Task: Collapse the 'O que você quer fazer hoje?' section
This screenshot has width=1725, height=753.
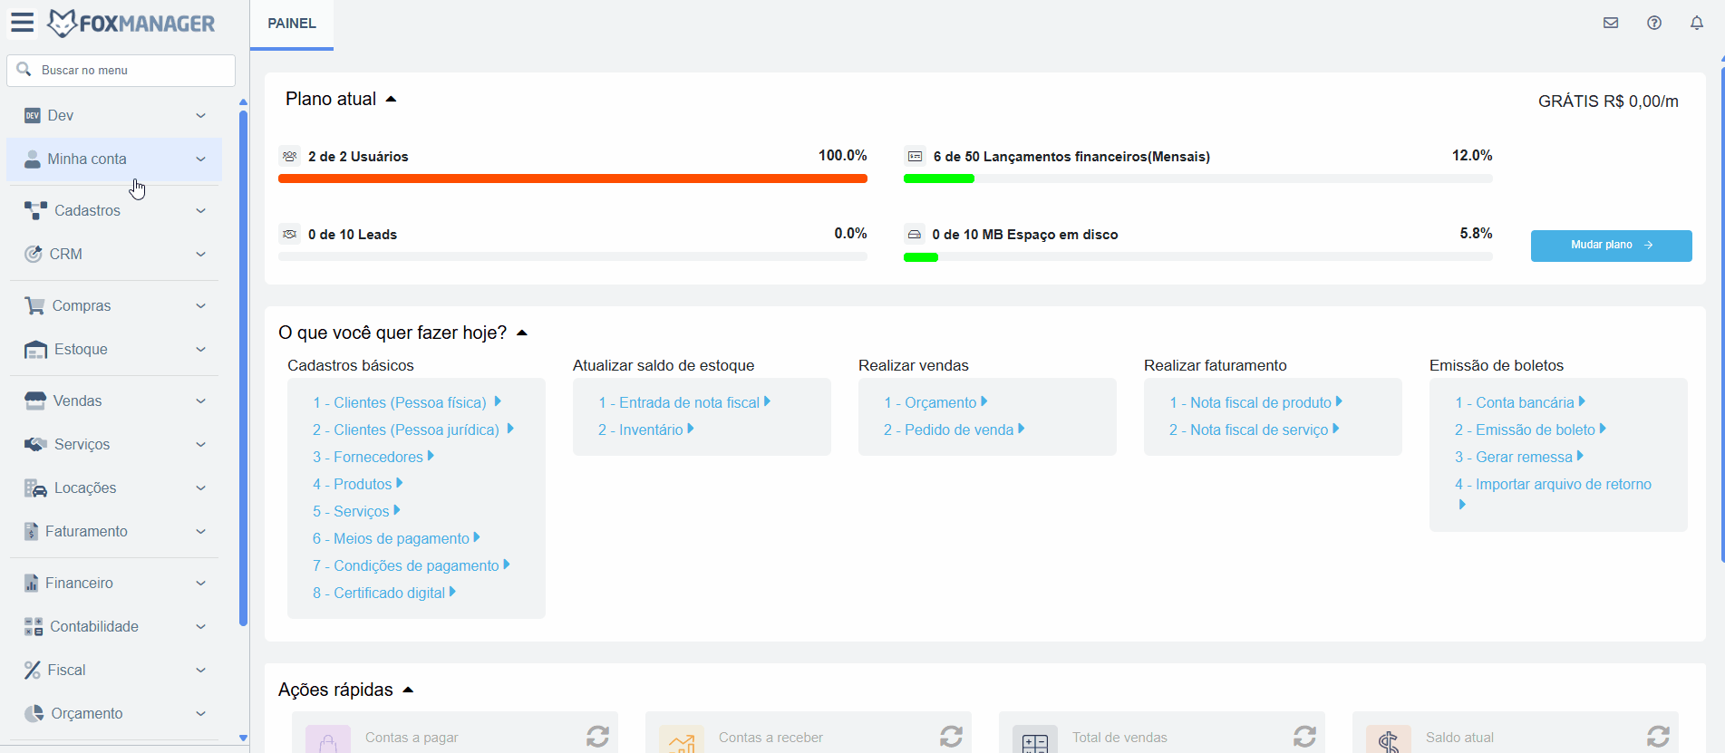Action: [x=522, y=333]
